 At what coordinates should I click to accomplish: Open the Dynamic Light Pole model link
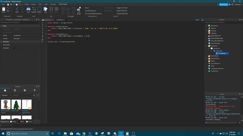pyautogui.click(x=26, y=112)
